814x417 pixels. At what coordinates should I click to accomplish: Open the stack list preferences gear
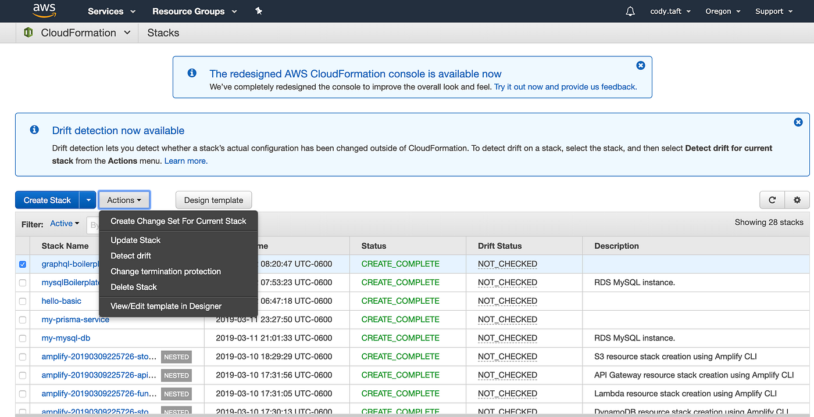point(797,199)
